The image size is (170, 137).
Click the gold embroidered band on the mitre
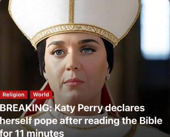click(x=75, y=32)
